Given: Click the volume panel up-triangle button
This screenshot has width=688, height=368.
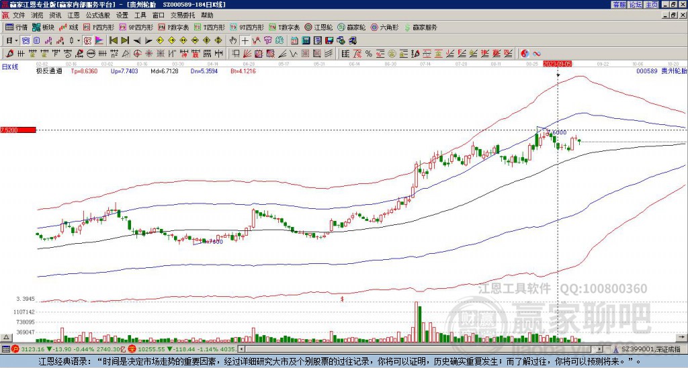Looking at the screenshot, I should [5, 337].
